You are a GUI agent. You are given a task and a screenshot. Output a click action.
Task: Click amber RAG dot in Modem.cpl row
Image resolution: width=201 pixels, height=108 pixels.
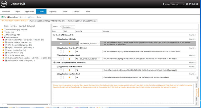70,77
